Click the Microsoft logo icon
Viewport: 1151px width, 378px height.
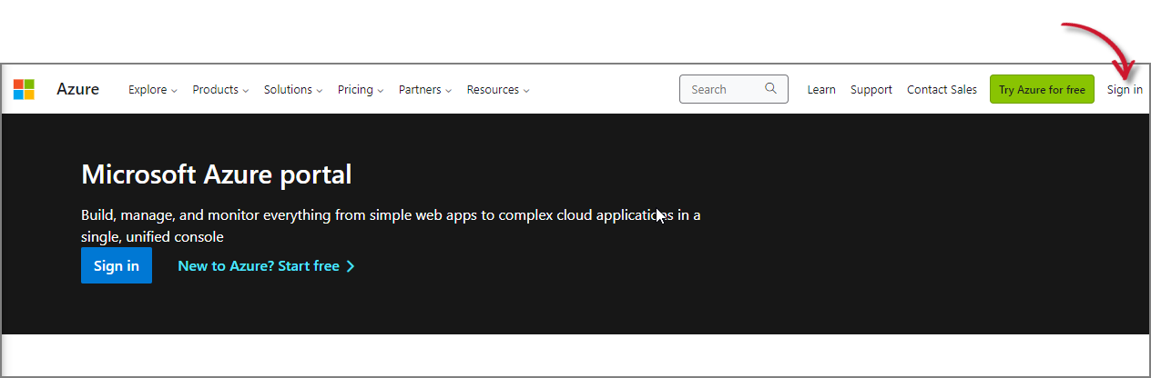[x=24, y=89]
